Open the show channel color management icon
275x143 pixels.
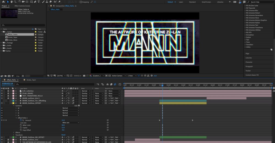[x=90, y=76]
